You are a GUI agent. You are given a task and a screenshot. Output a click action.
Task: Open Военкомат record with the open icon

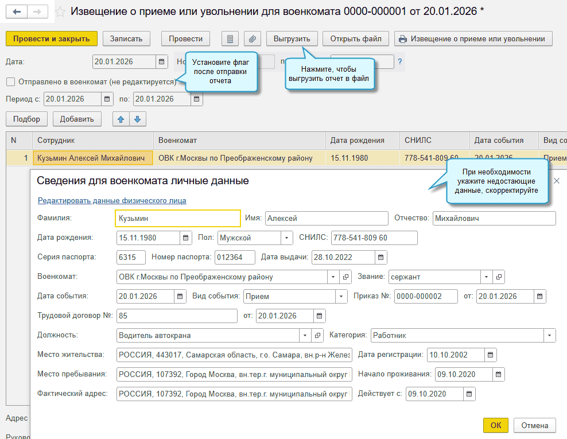pos(345,277)
